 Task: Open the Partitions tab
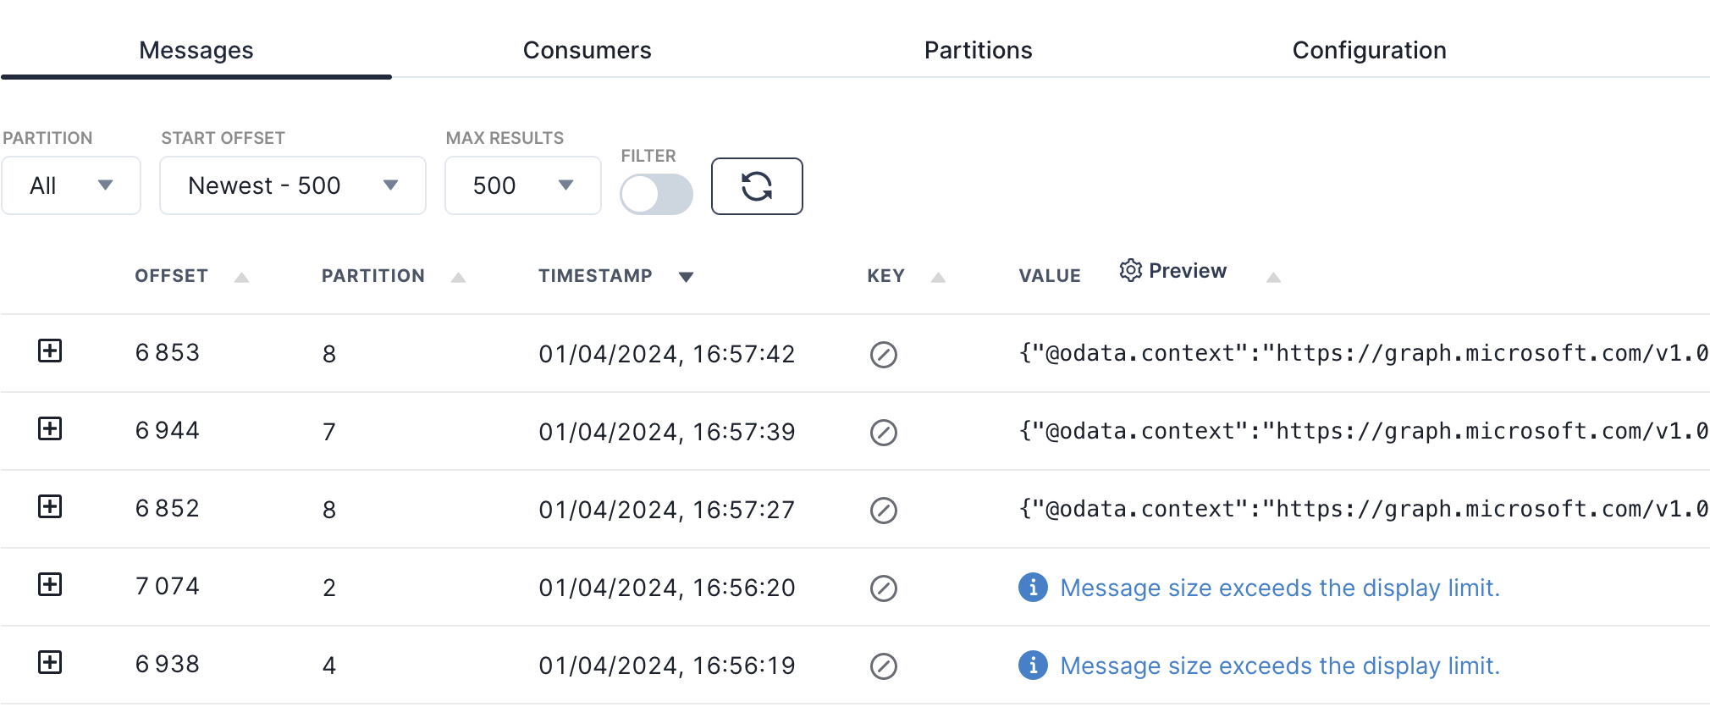pos(978,50)
